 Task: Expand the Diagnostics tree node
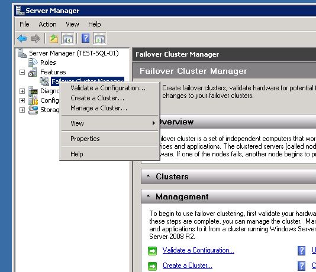(22, 91)
